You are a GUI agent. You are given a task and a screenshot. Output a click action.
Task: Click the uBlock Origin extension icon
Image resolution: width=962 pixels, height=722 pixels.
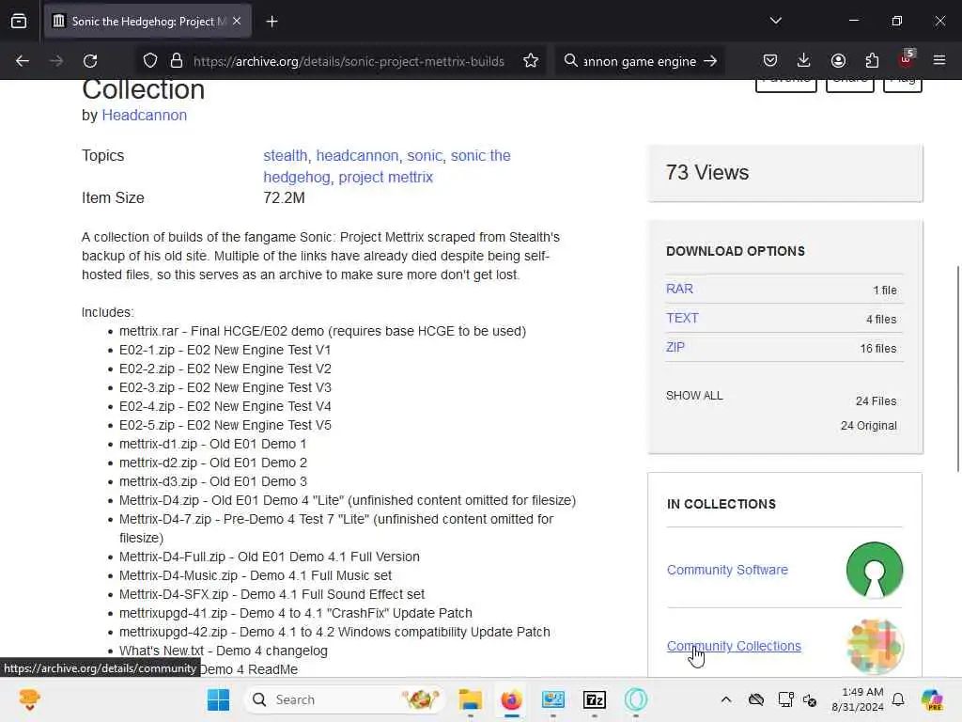click(x=907, y=59)
